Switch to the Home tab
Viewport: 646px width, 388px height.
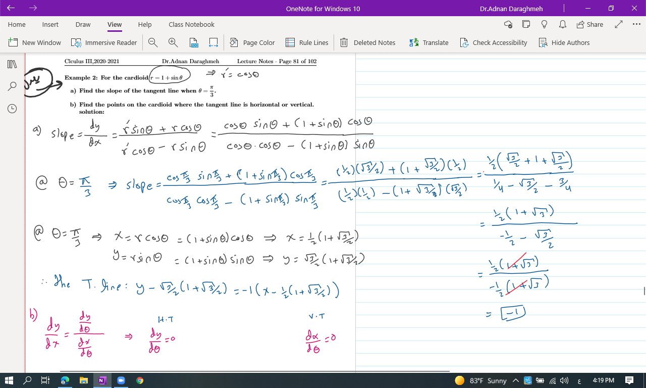click(x=17, y=24)
